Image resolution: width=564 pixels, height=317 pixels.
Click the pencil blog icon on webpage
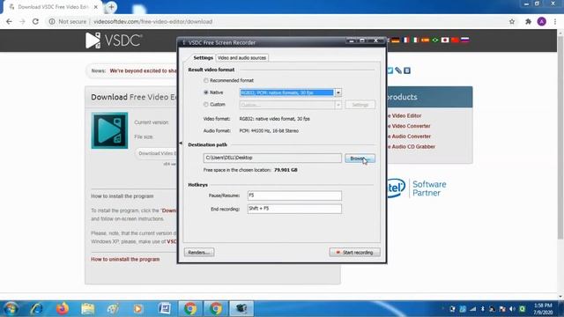398,70
